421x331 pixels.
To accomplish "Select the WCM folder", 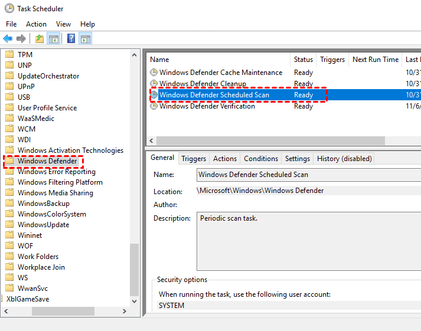I will (27, 129).
